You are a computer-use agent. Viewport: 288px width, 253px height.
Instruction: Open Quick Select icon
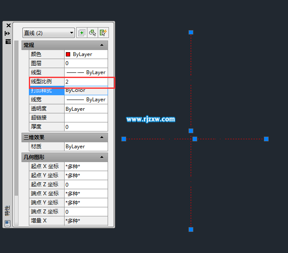[103, 33]
